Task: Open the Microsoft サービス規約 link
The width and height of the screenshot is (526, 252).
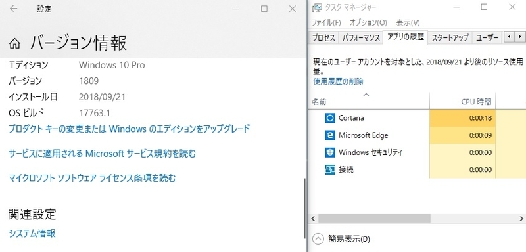Action: [102, 154]
